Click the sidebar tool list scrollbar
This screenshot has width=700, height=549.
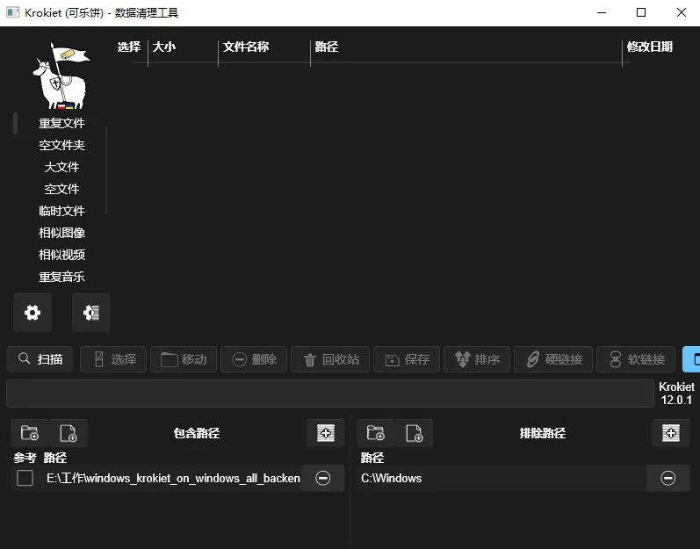106,170
